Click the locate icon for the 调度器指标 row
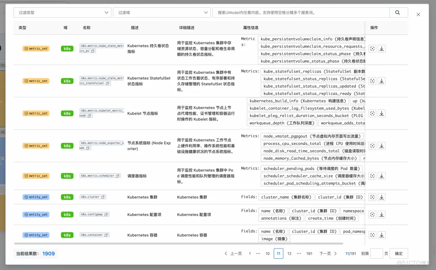Viewport: 436px width, 270px height. (x=372, y=176)
